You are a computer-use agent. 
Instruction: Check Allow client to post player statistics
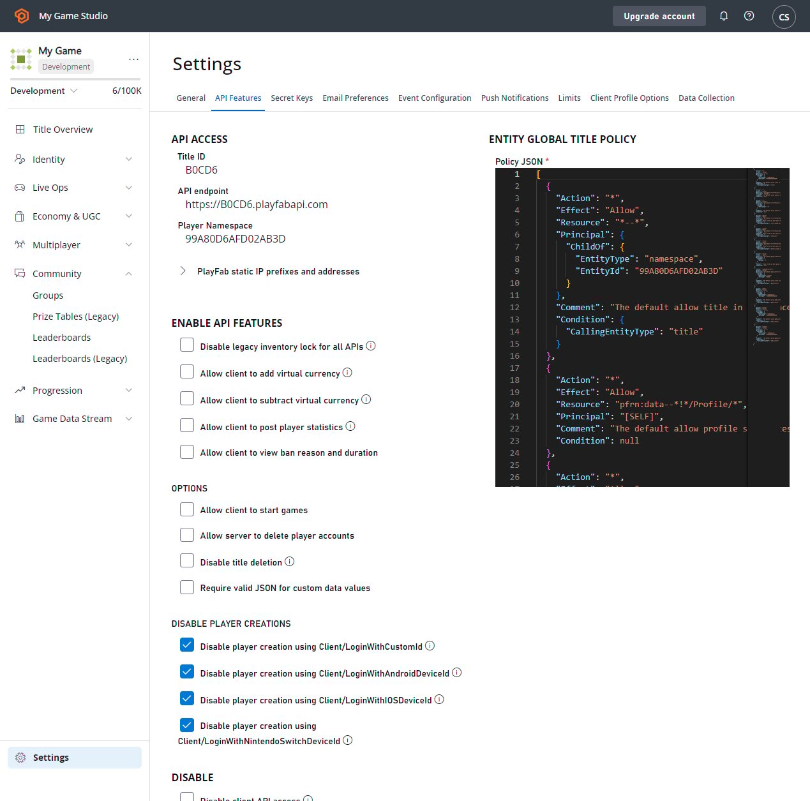pyautogui.click(x=187, y=426)
